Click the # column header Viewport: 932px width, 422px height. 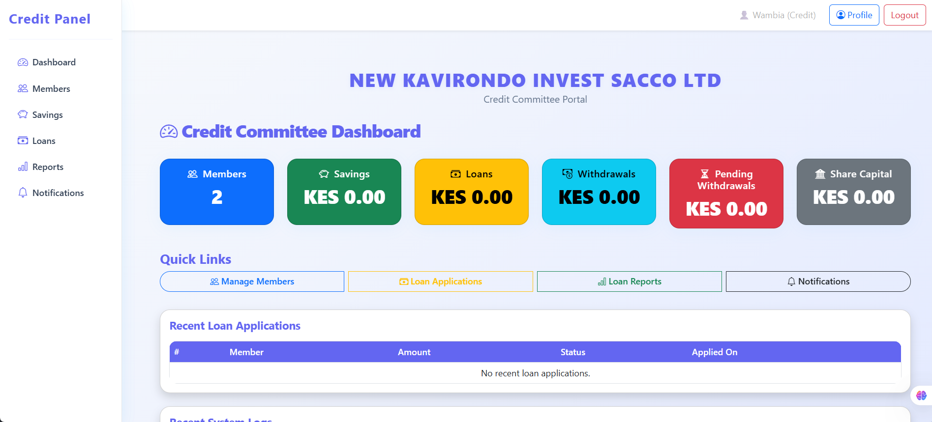[x=177, y=352]
